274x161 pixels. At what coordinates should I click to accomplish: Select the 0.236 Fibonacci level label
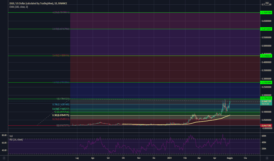(61, 119)
